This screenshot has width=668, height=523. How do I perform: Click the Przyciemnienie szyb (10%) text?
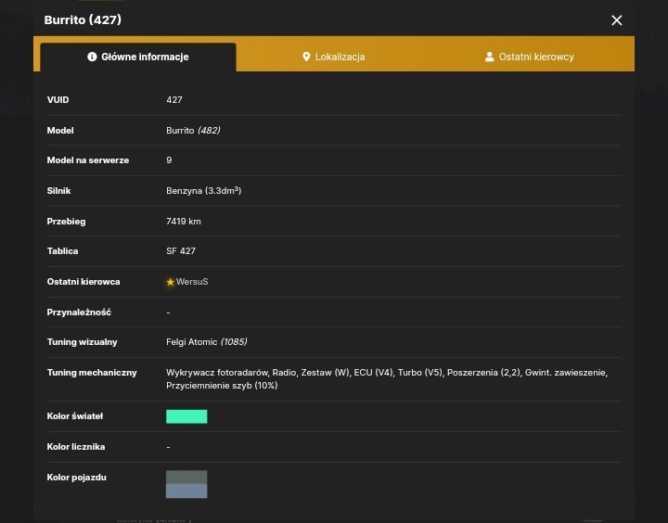[222, 386]
